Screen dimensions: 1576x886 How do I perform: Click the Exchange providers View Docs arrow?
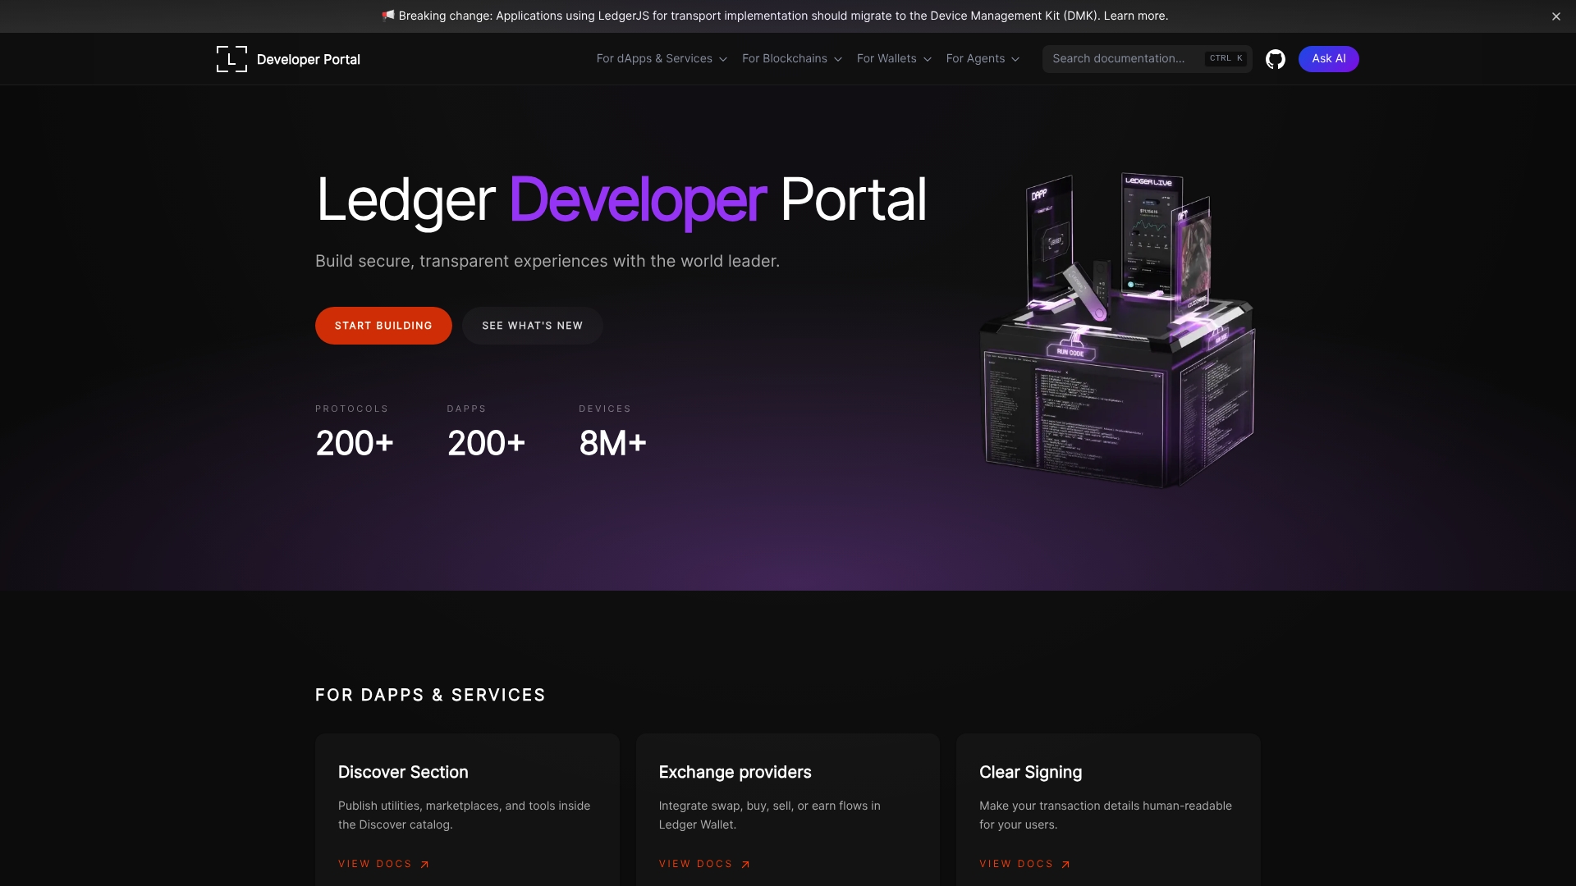point(745,865)
